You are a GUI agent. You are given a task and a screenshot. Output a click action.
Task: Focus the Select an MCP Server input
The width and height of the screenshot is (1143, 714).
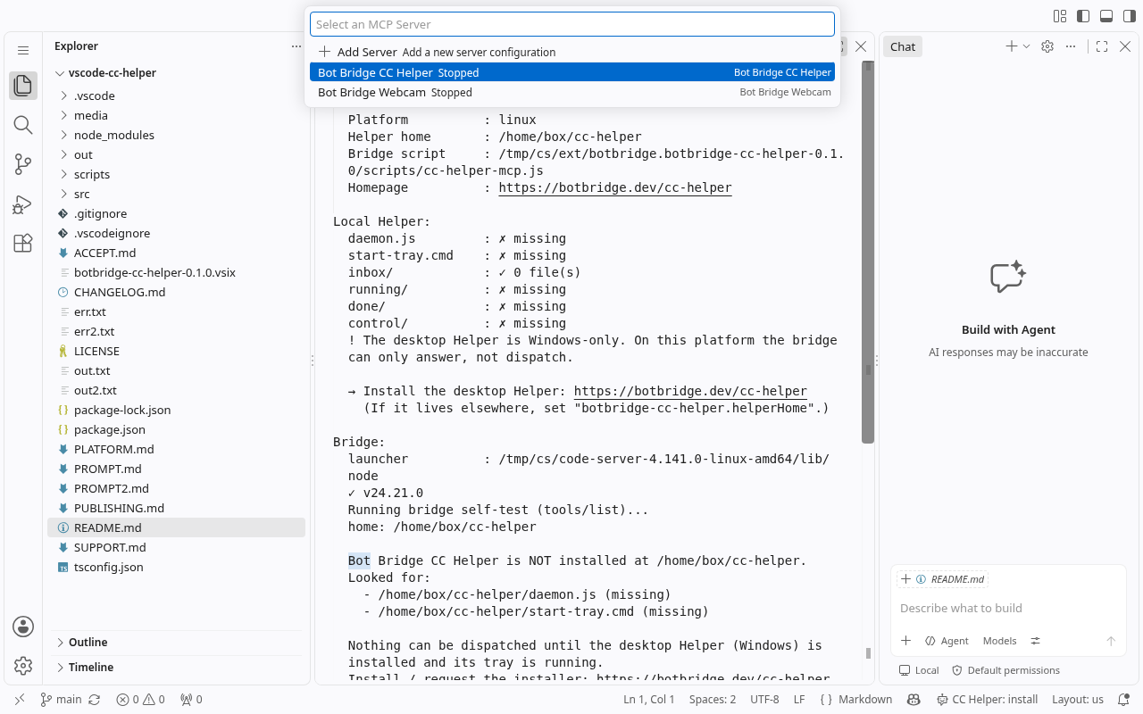coord(572,24)
